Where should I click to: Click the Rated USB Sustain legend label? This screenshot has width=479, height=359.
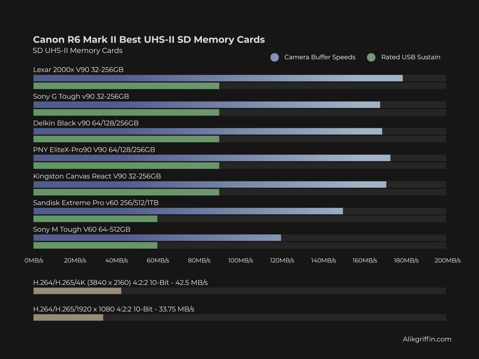point(410,57)
